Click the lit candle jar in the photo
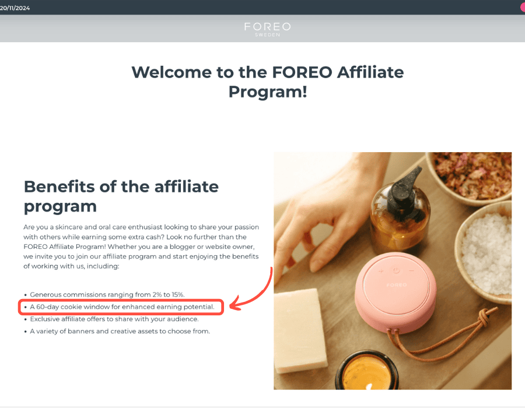The image size is (525, 408). [x=367, y=371]
